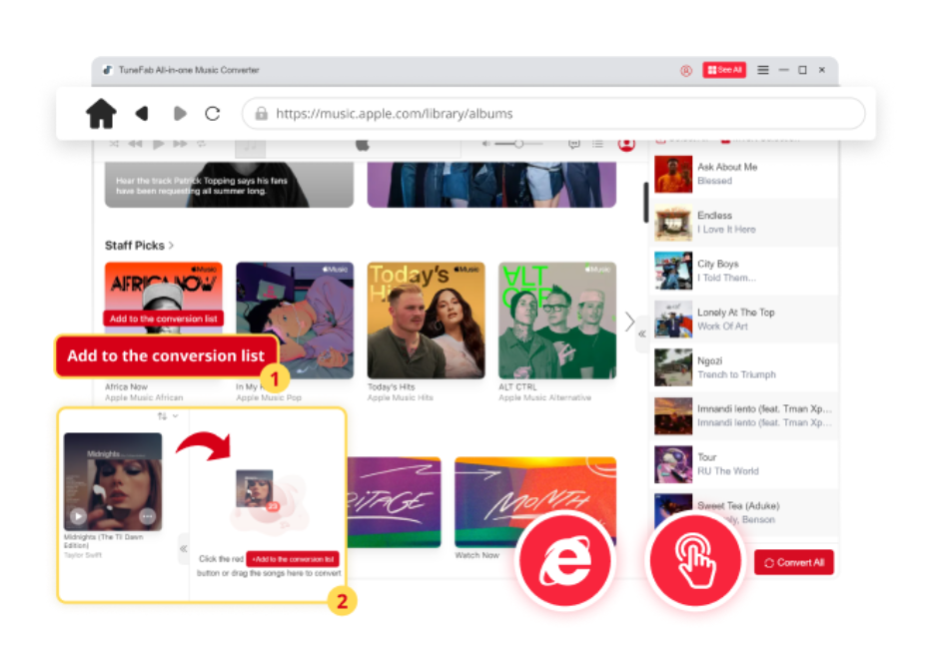The width and height of the screenshot is (931, 663).
Task: Click the Watch Now label
Action: tap(476, 555)
